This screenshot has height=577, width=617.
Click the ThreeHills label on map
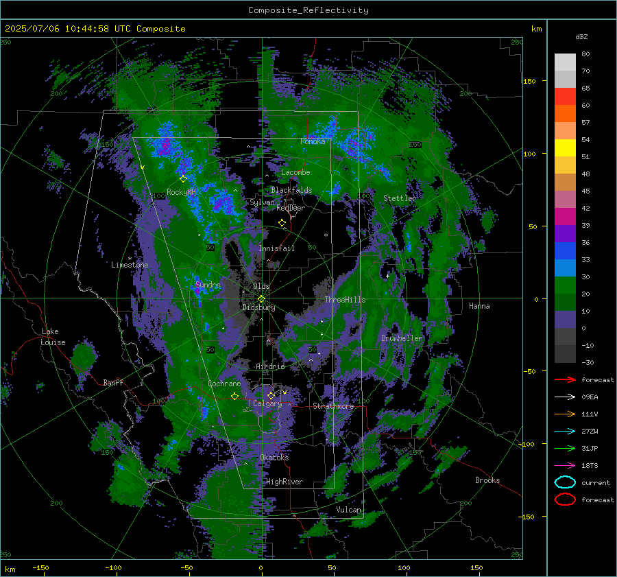[x=345, y=300]
